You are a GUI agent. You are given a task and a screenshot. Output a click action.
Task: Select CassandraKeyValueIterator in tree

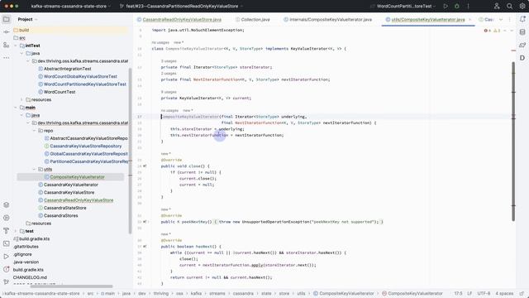[71, 185]
